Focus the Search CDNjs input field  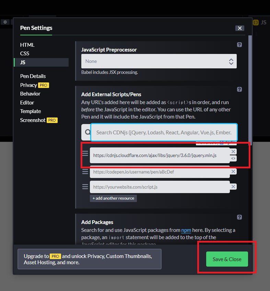click(164, 132)
